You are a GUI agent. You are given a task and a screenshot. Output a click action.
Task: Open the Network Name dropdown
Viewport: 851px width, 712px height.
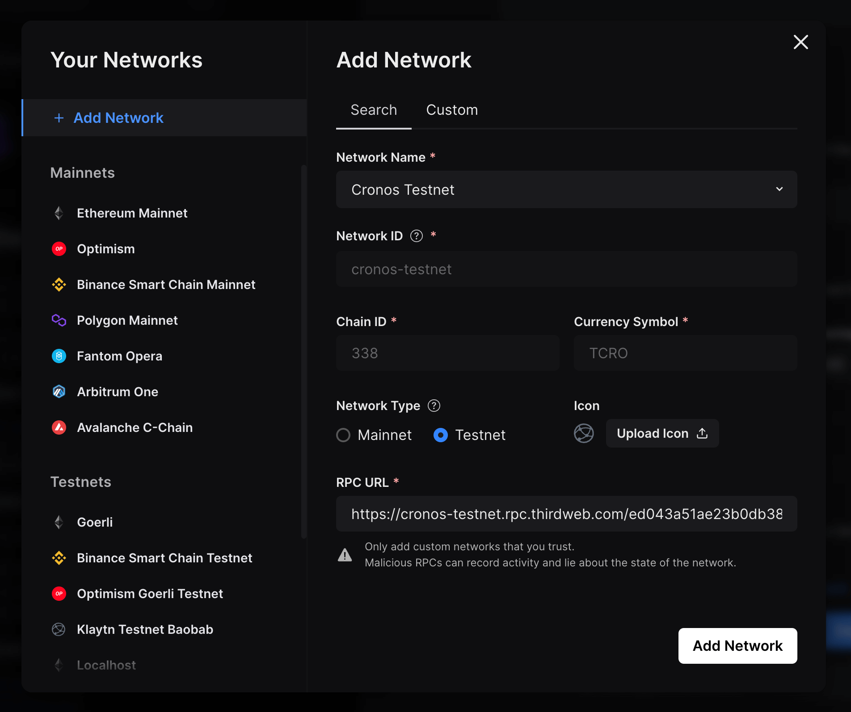pyautogui.click(x=567, y=189)
